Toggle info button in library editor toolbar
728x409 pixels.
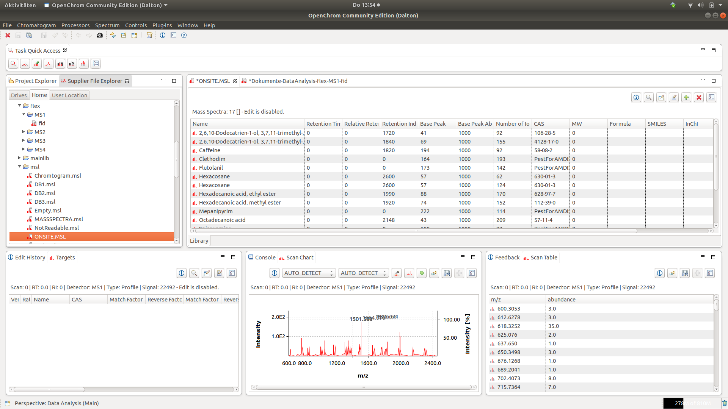pos(636,98)
